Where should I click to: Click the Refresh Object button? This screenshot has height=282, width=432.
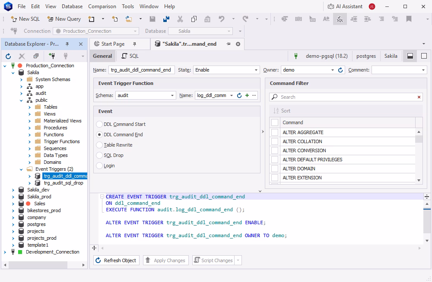pyautogui.click(x=116, y=260)
